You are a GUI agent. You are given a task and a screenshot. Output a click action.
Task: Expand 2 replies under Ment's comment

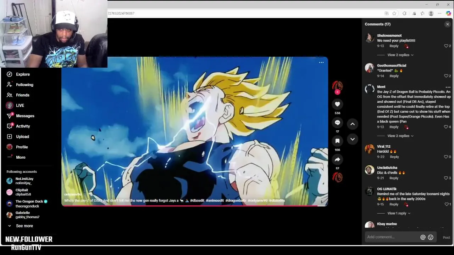click(x=400, y=136)
